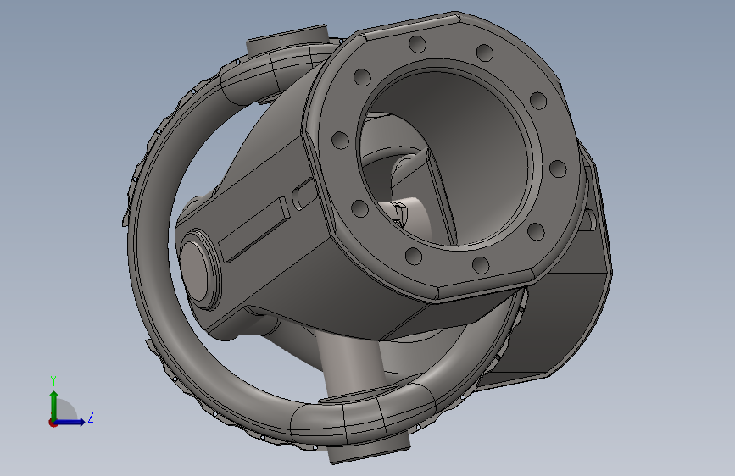Click the red X axis dot at the triad origin
This screenshot has width=735, height=476.
pyautogui.click(x=53, y=423)
